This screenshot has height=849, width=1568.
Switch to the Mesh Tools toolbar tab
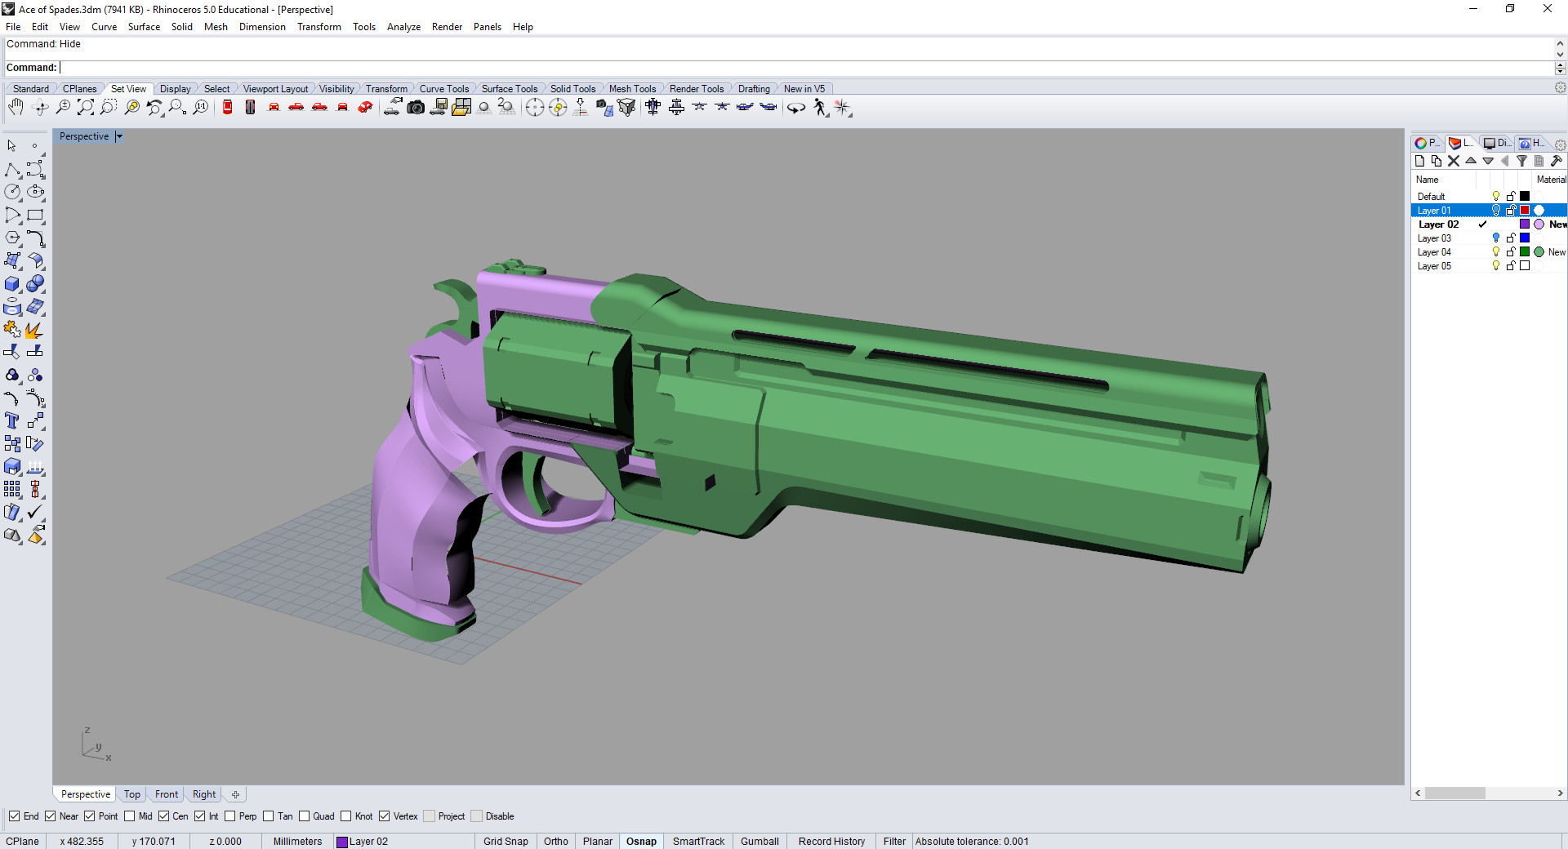[632, 89]
